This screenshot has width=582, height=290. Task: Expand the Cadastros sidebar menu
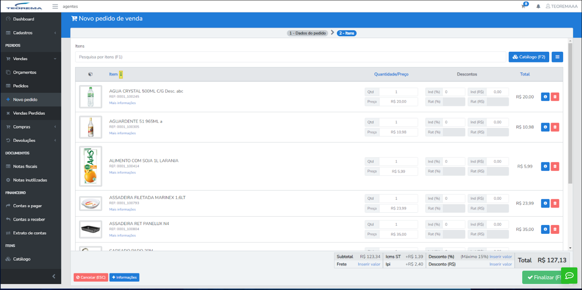click(x=30, y=33)
